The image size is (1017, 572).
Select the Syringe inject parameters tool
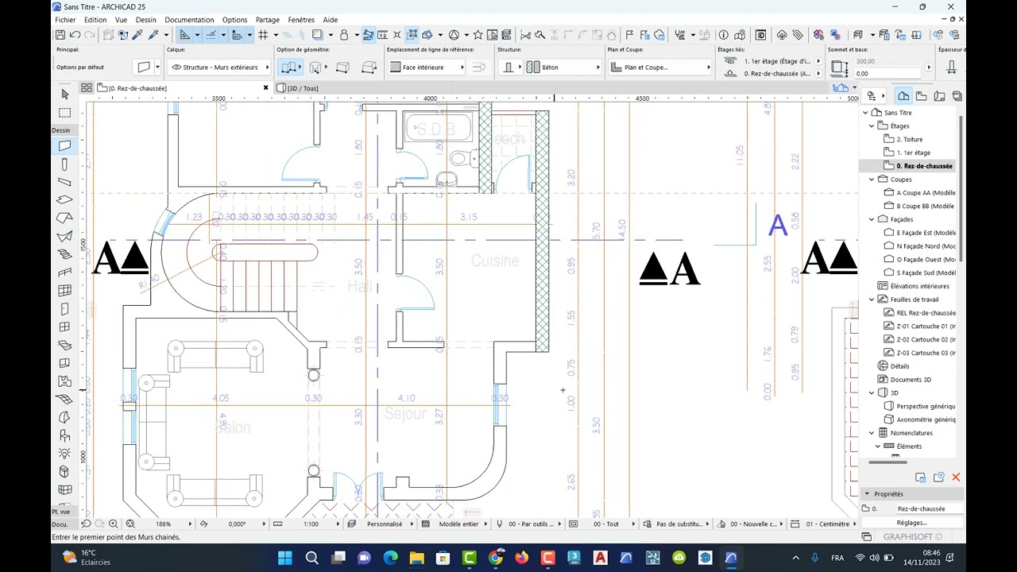(x=153, y=35)
